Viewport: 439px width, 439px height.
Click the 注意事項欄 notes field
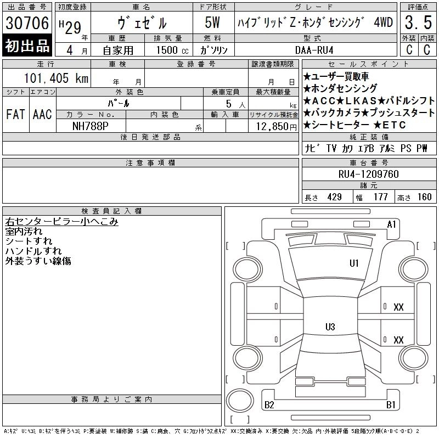pyautogui.click(x=150, y=185)
